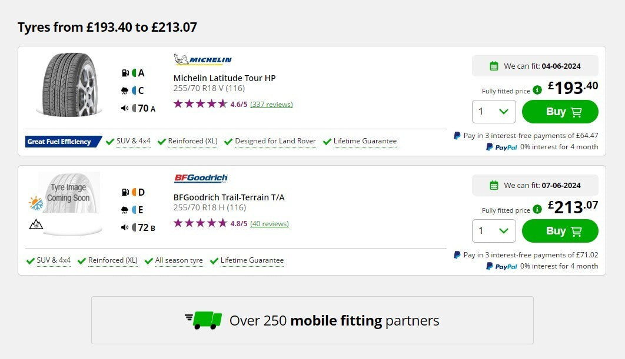
Task: Click wet grip rain icon rated E
Action: click(125, 210)
